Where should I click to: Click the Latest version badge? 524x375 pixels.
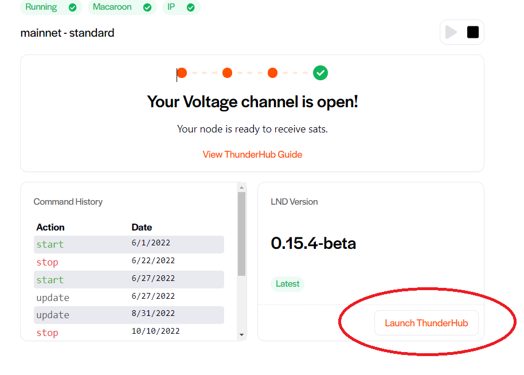coord(287,283)
